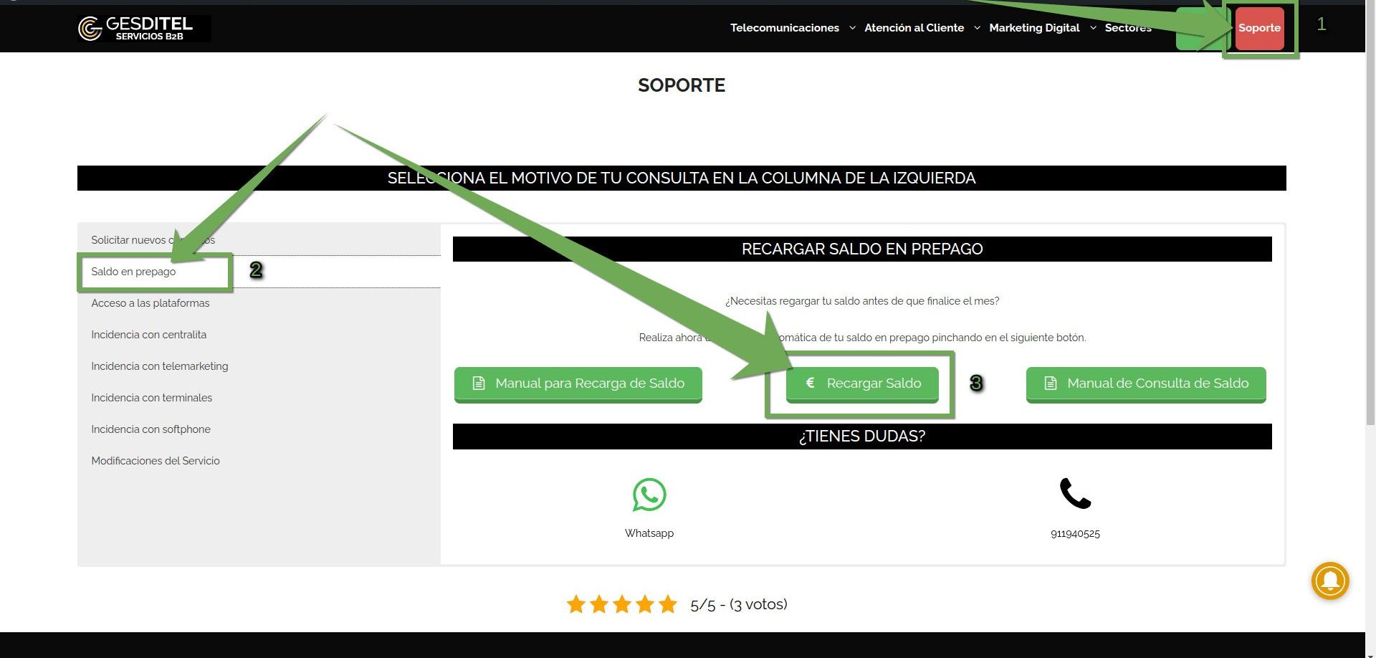
Task: Click the document icon on Manual para Recarga
Action: (477, 383)
